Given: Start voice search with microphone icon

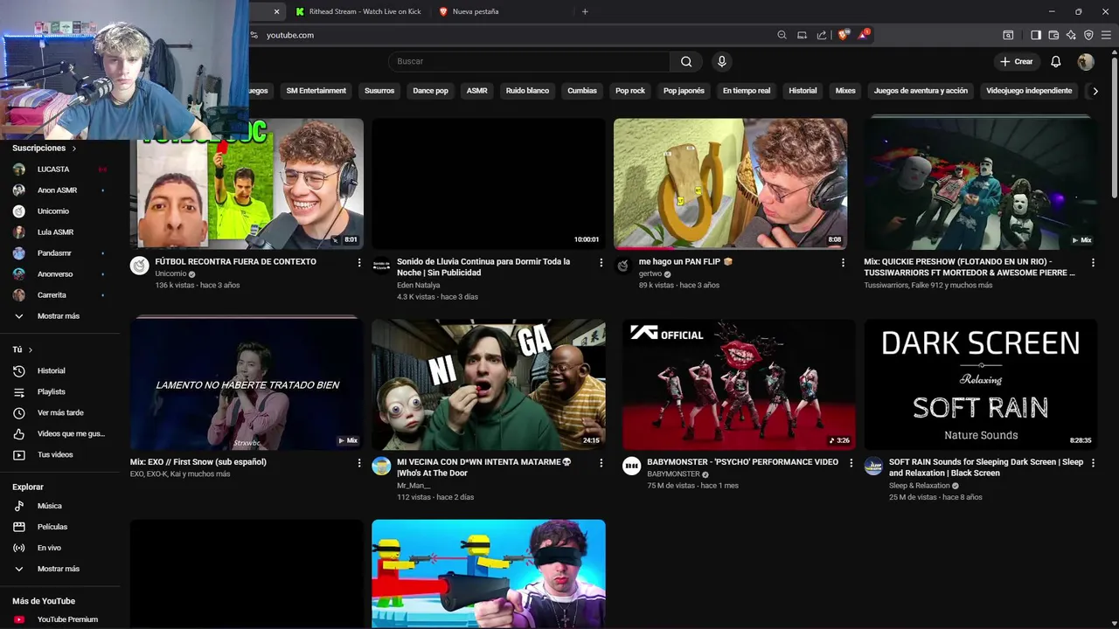Looking at the screenshot, I should click(x=721, y=61).
